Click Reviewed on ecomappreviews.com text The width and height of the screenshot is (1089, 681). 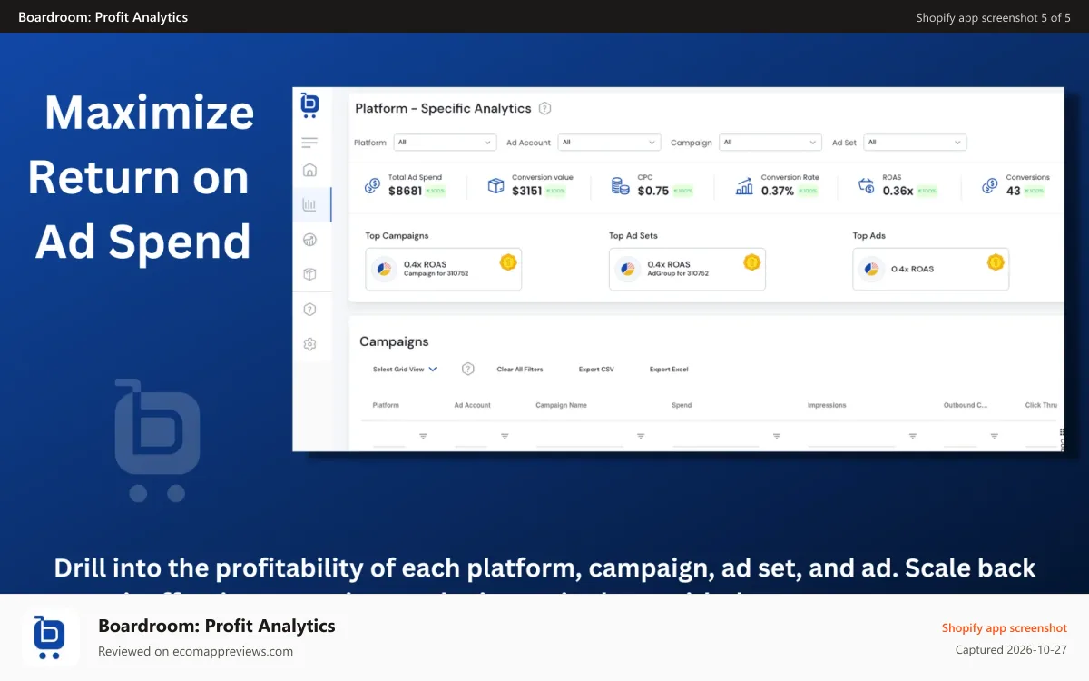tap(195, 651)
